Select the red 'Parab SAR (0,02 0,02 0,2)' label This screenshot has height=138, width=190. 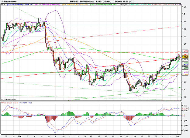163,5
